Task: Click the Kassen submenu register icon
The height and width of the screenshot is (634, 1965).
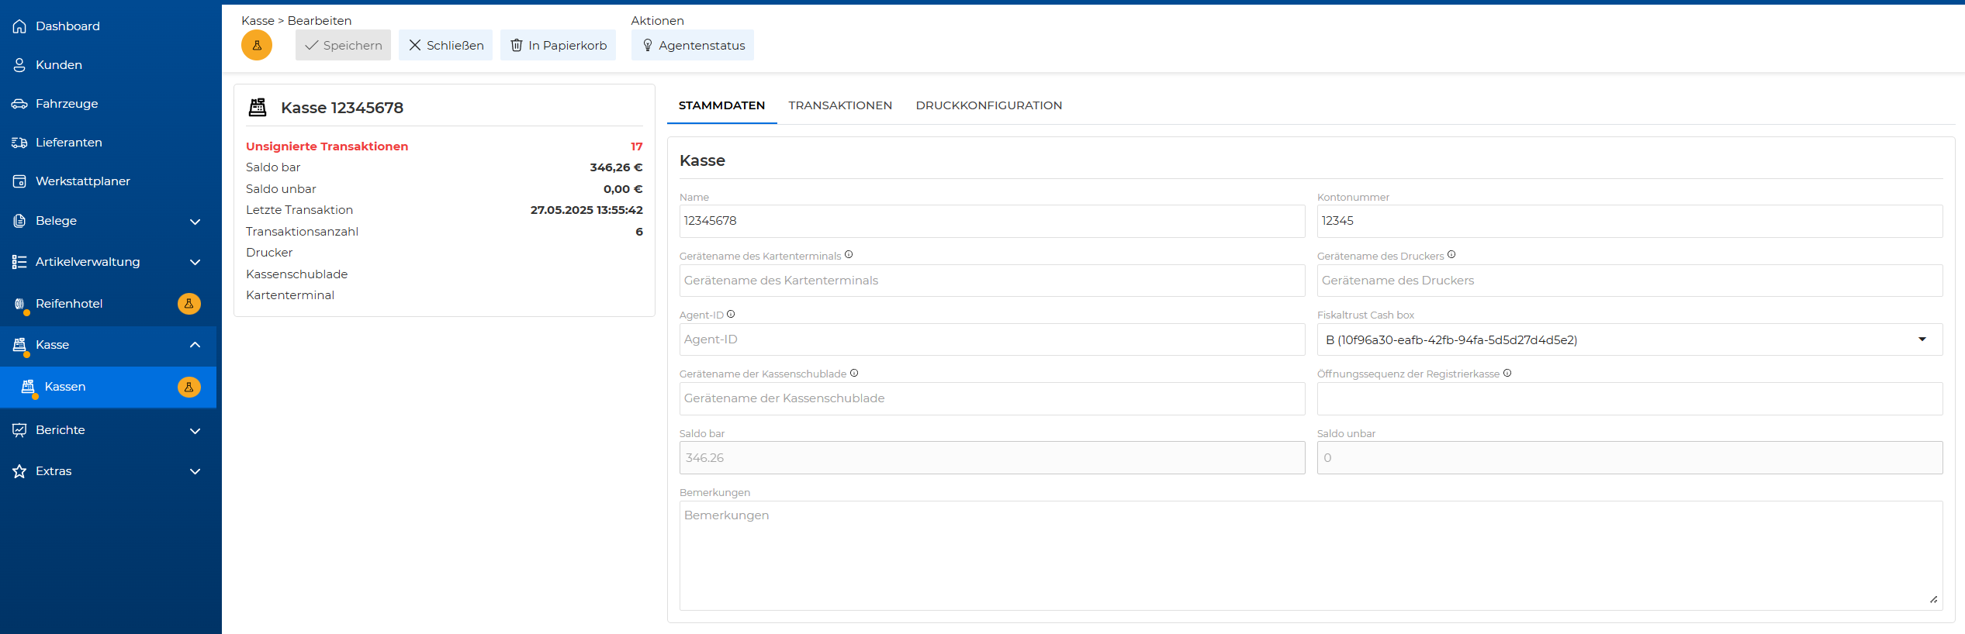Action: click(29, 387)
